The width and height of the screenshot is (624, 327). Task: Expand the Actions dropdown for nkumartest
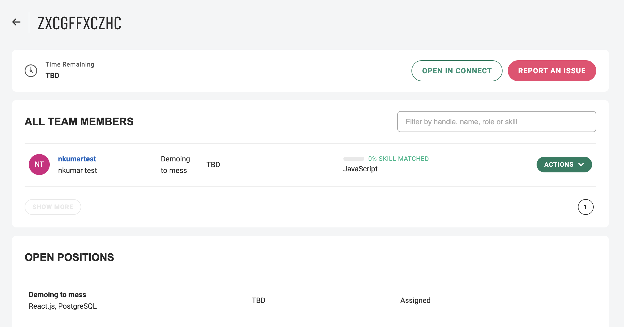pyautogui.click(x=564, y=165)
